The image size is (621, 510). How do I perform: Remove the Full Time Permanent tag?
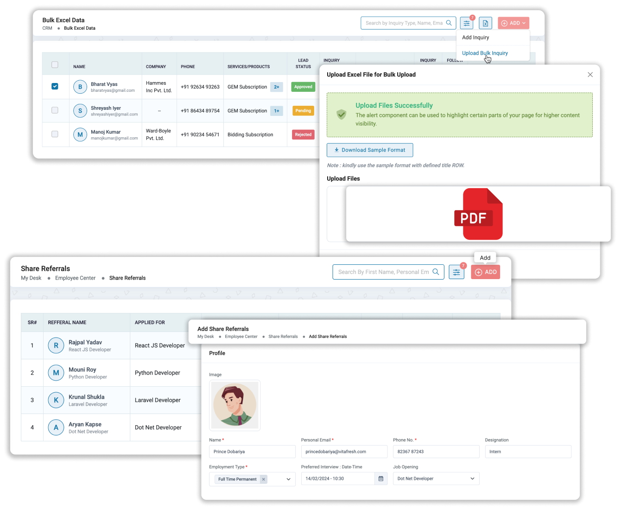263,479
